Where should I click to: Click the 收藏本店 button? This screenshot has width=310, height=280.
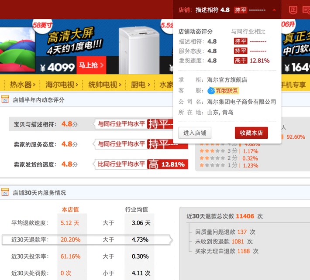pos(251,133)
